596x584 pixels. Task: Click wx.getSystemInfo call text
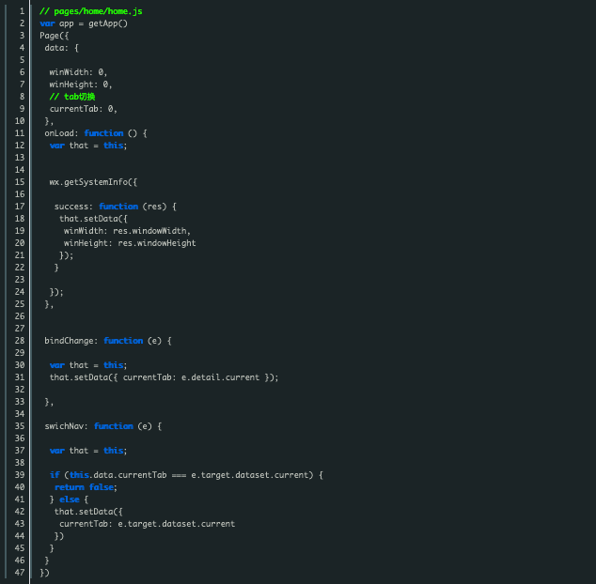[x=93, y=182]
